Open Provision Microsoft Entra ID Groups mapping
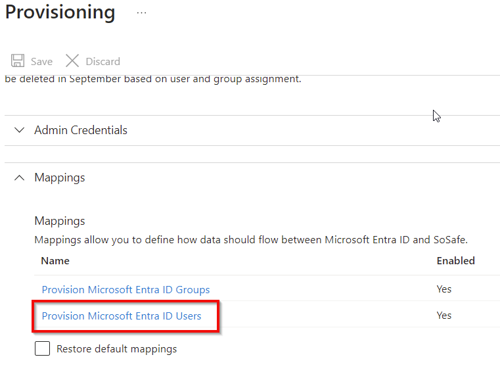The width and height of the screenshot is (500, 378). [x=125, y=289]
